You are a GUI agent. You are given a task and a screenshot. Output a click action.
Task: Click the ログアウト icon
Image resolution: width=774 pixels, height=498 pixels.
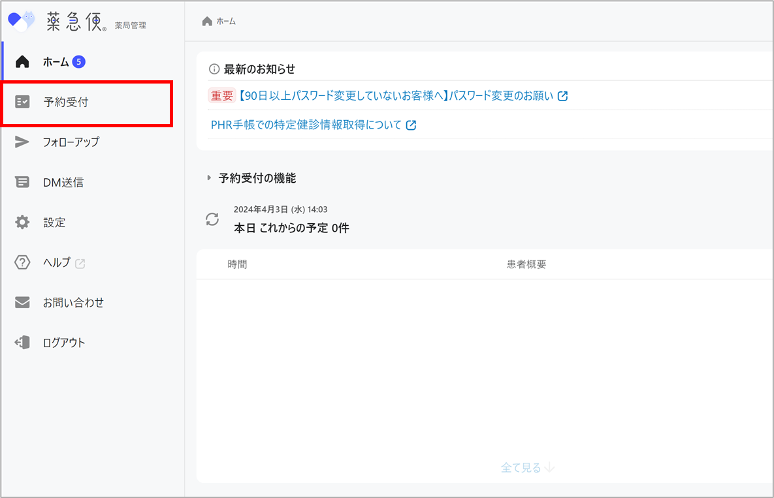click(x=24, y=342)
